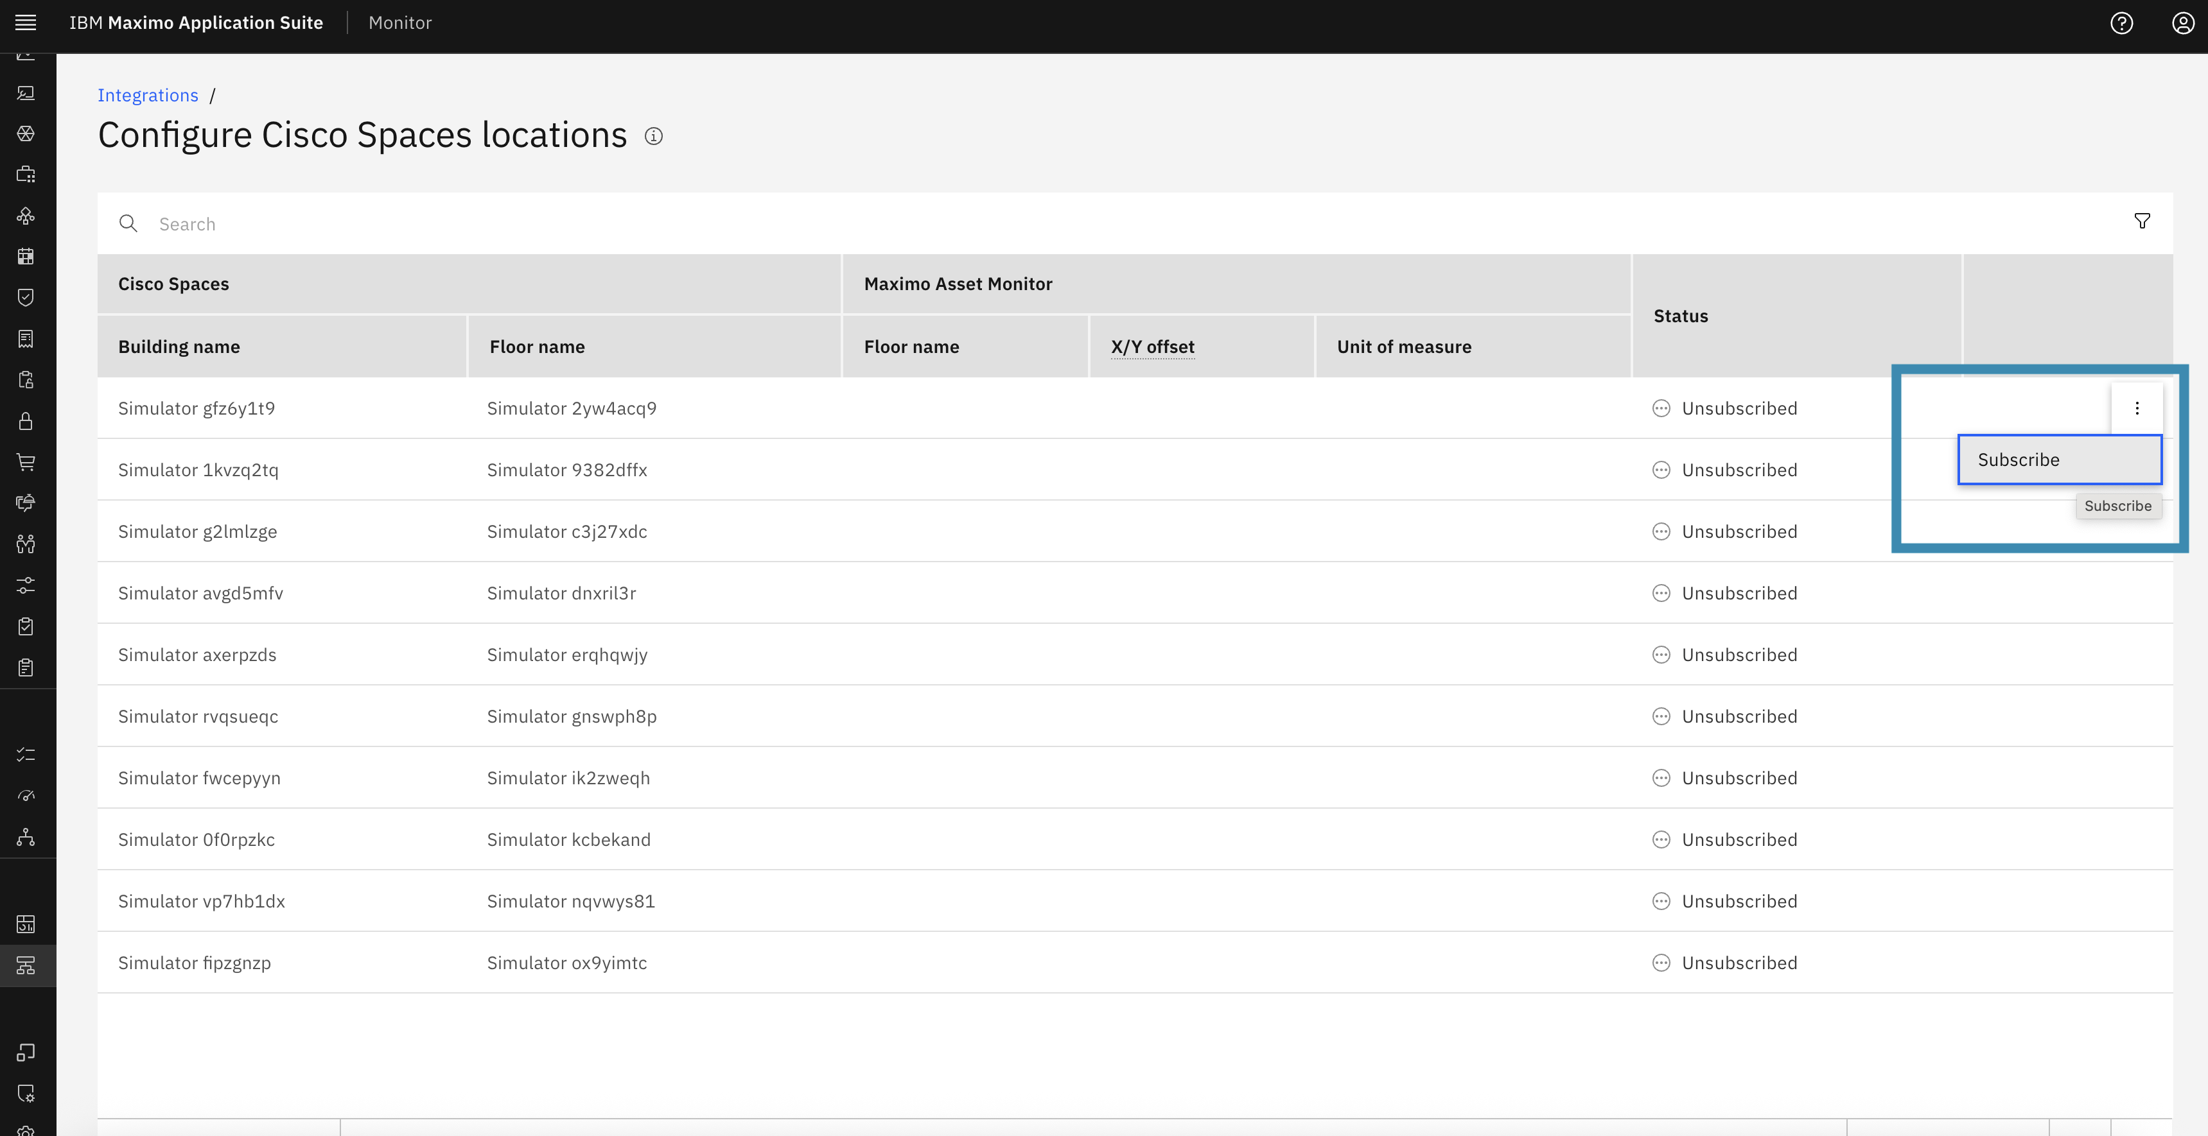Viewport: 2208px width, 1136px height.
Task: Click the Status column header
Action: pyautogui.click(x=1680, y=316)
